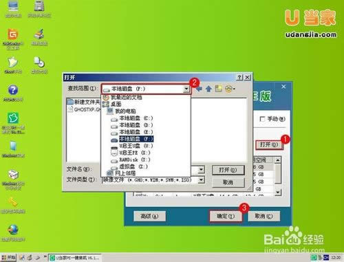
Task: Click 取消(C) in back installer window
Action: 264,216
